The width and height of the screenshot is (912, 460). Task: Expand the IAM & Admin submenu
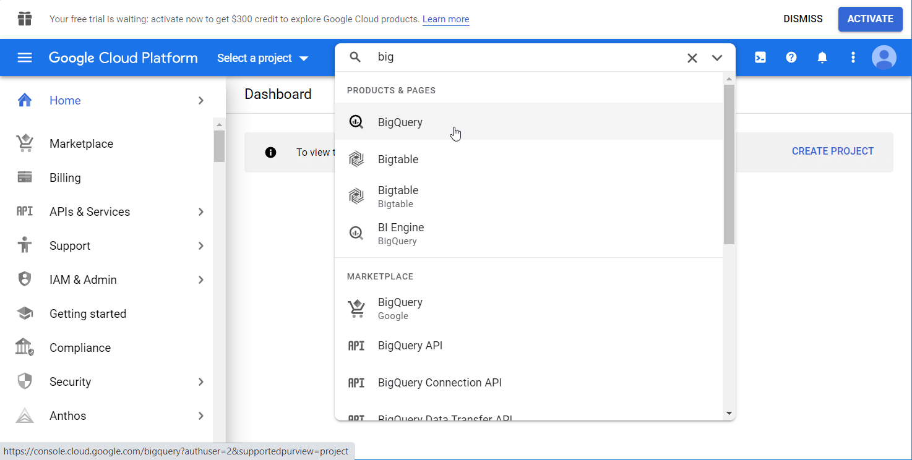200,279
